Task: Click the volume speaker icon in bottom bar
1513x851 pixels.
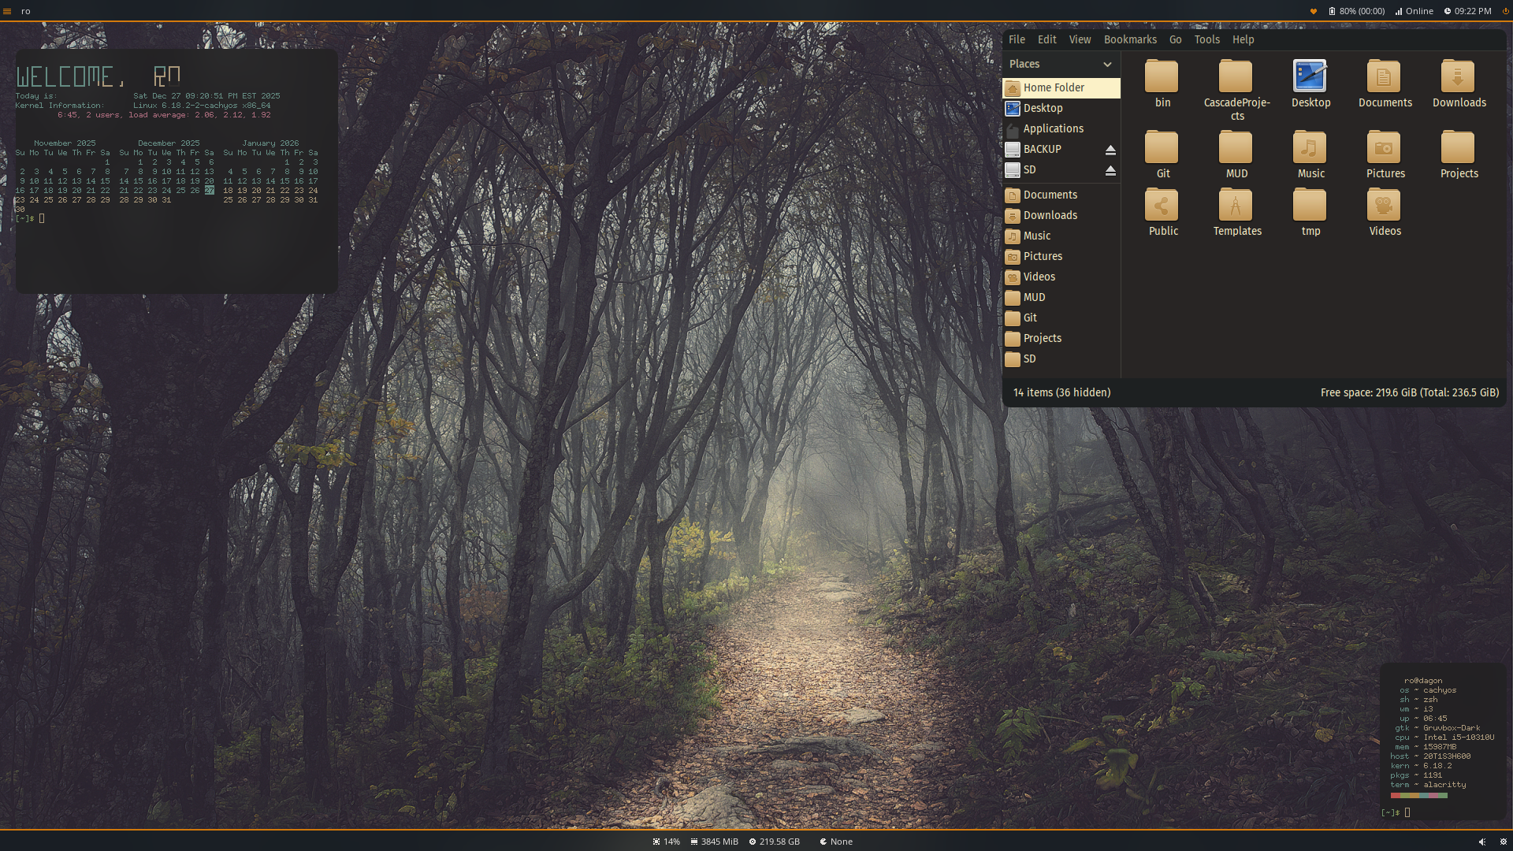Action: click(1482, 842)
